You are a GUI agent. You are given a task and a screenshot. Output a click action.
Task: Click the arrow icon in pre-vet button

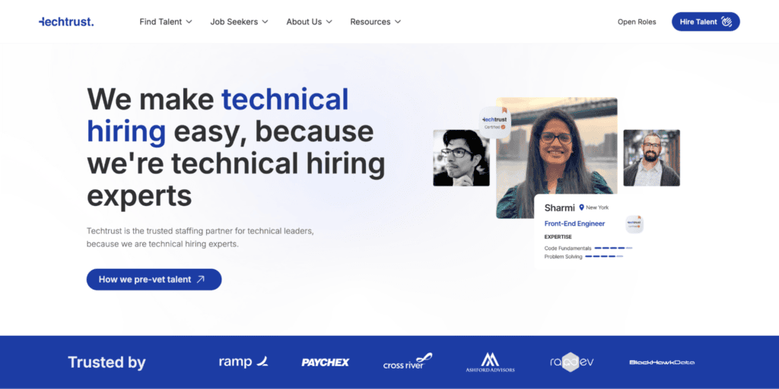coord(201,280)
